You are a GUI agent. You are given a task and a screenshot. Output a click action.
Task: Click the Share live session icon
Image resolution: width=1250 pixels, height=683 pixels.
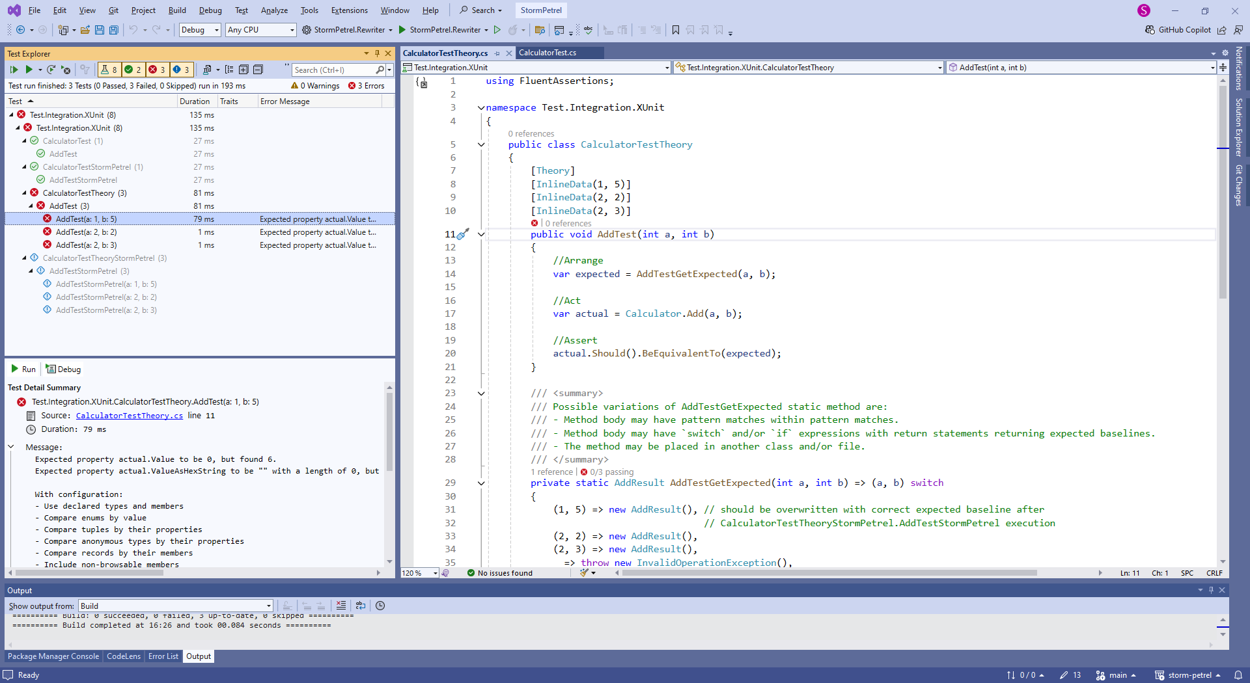pyautogui.click(x=1222, y=30)
